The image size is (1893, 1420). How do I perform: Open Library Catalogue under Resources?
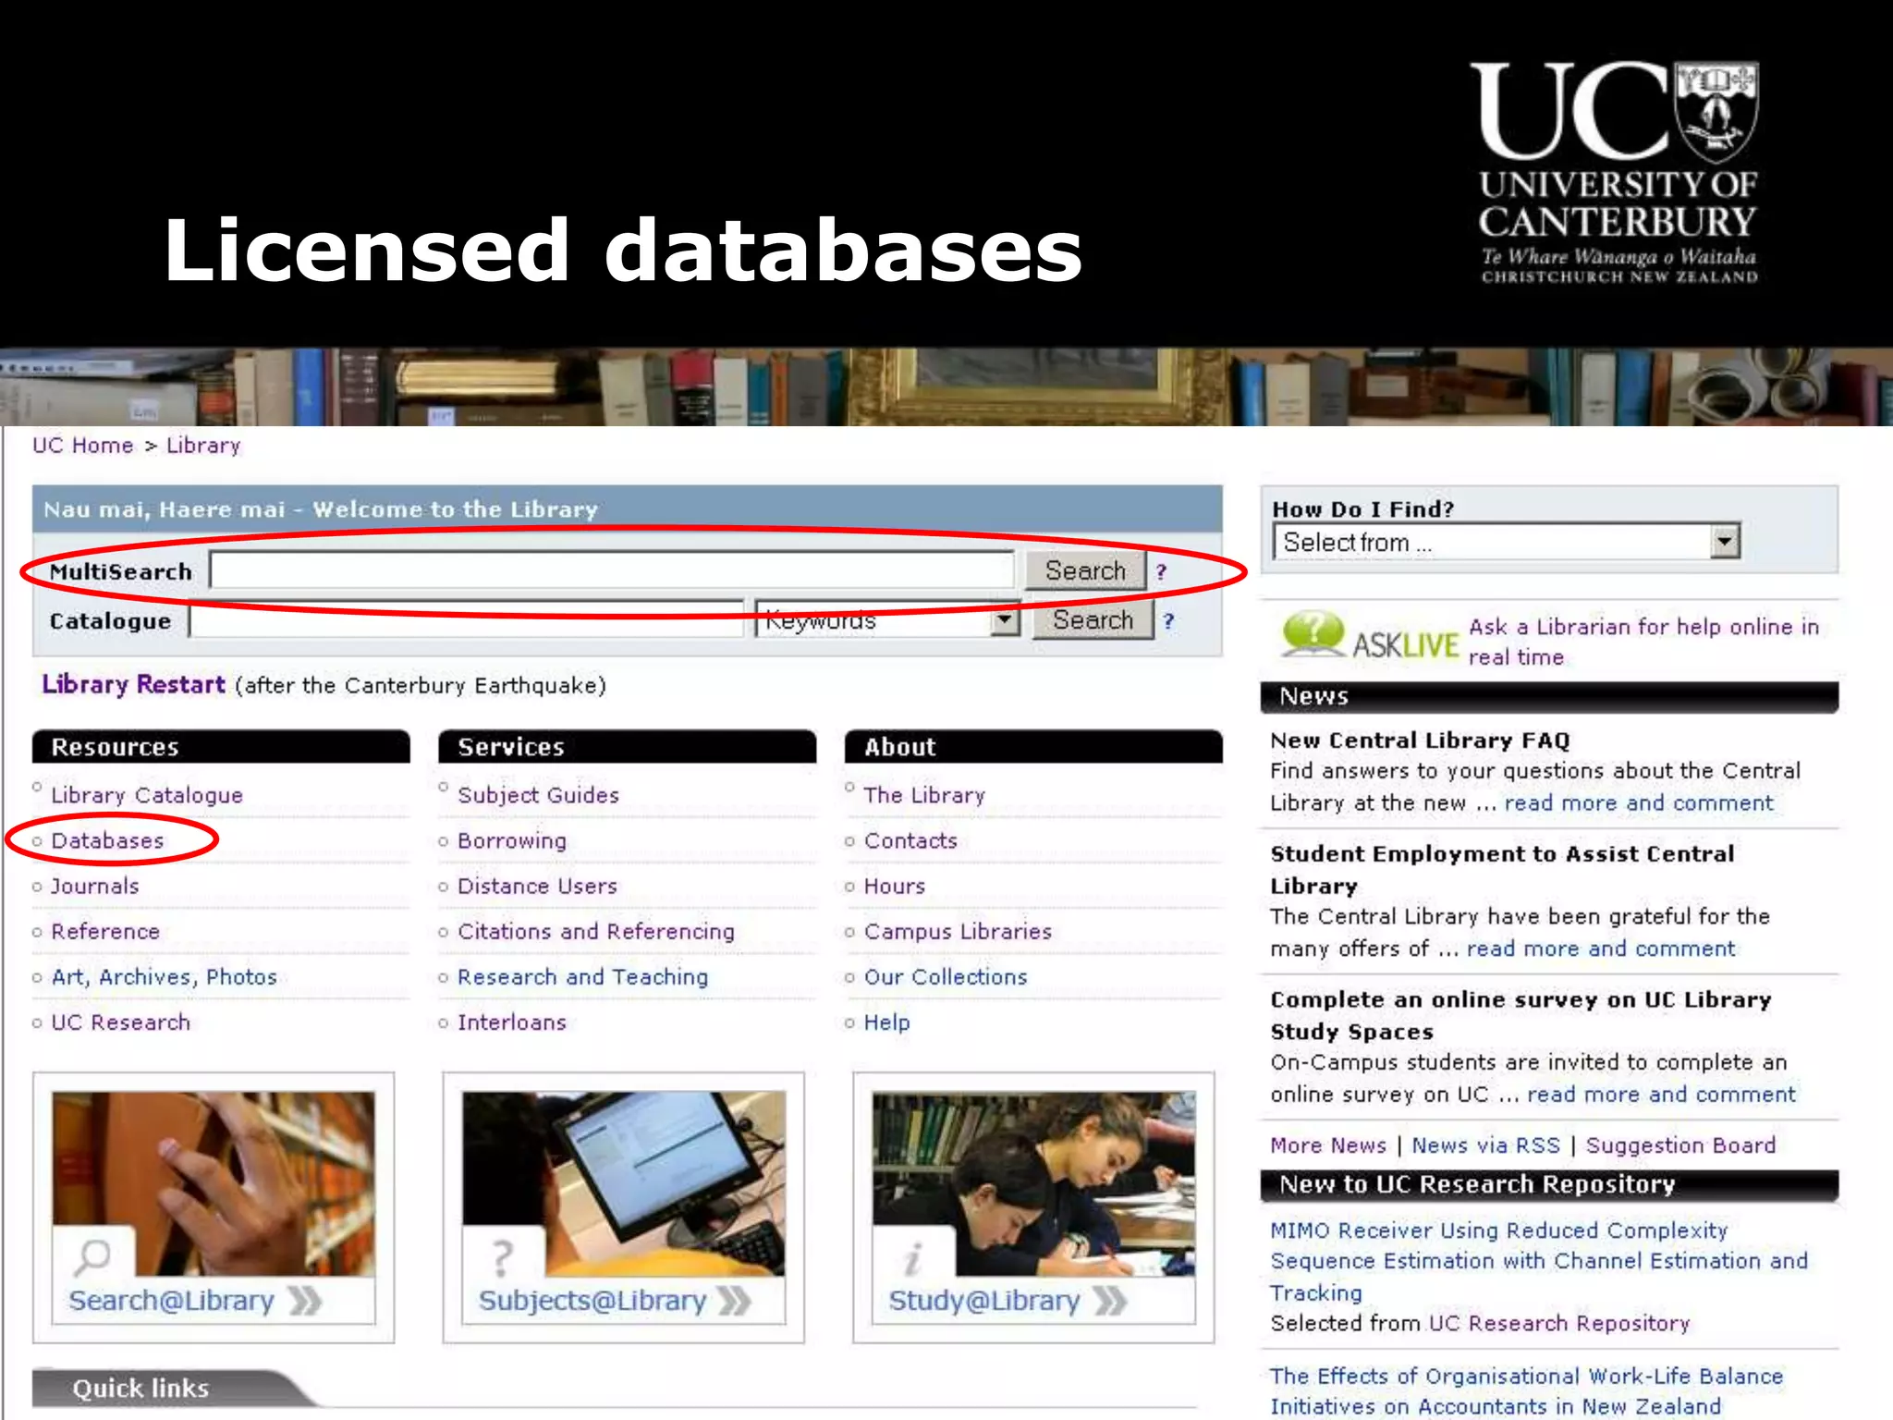(147, 795)
